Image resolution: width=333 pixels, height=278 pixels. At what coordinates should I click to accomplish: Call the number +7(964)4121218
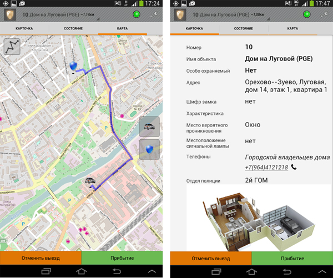point(266,167)
